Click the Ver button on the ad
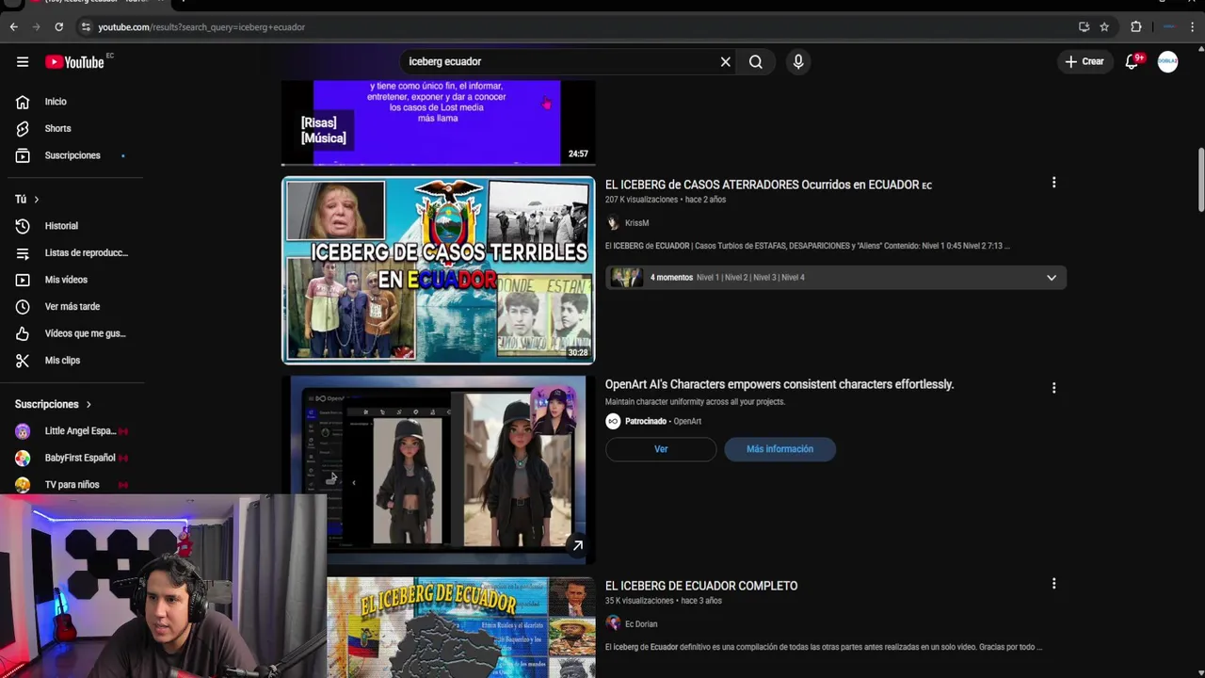This screenshot has width=1205, height=678. (661, 449)
